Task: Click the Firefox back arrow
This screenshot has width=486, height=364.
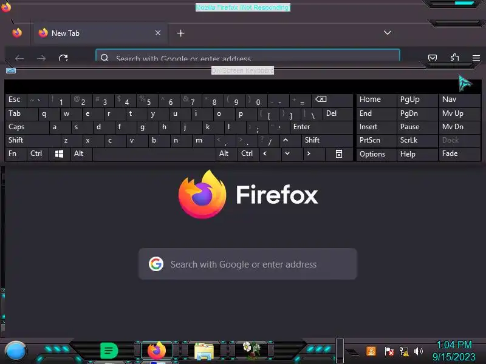Action: (19, 58)
